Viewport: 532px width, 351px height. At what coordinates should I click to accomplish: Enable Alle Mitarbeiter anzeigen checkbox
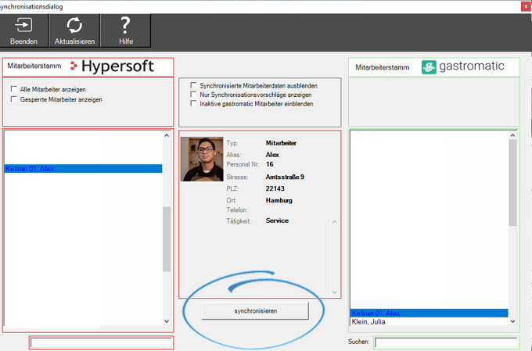(14, 89)
